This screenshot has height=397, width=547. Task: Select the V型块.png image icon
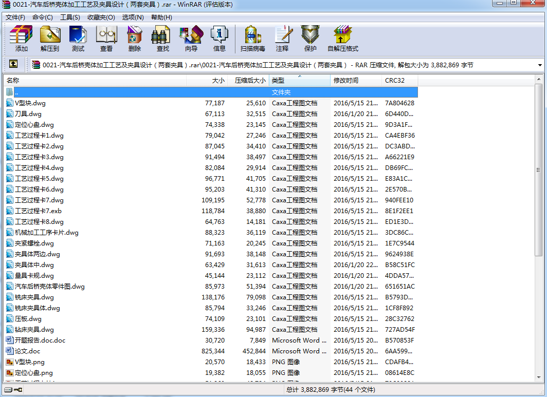[x=10, y=362]
